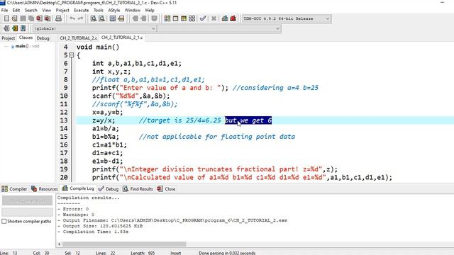Click the red Delete Profiling Information icon

(233, 19)
